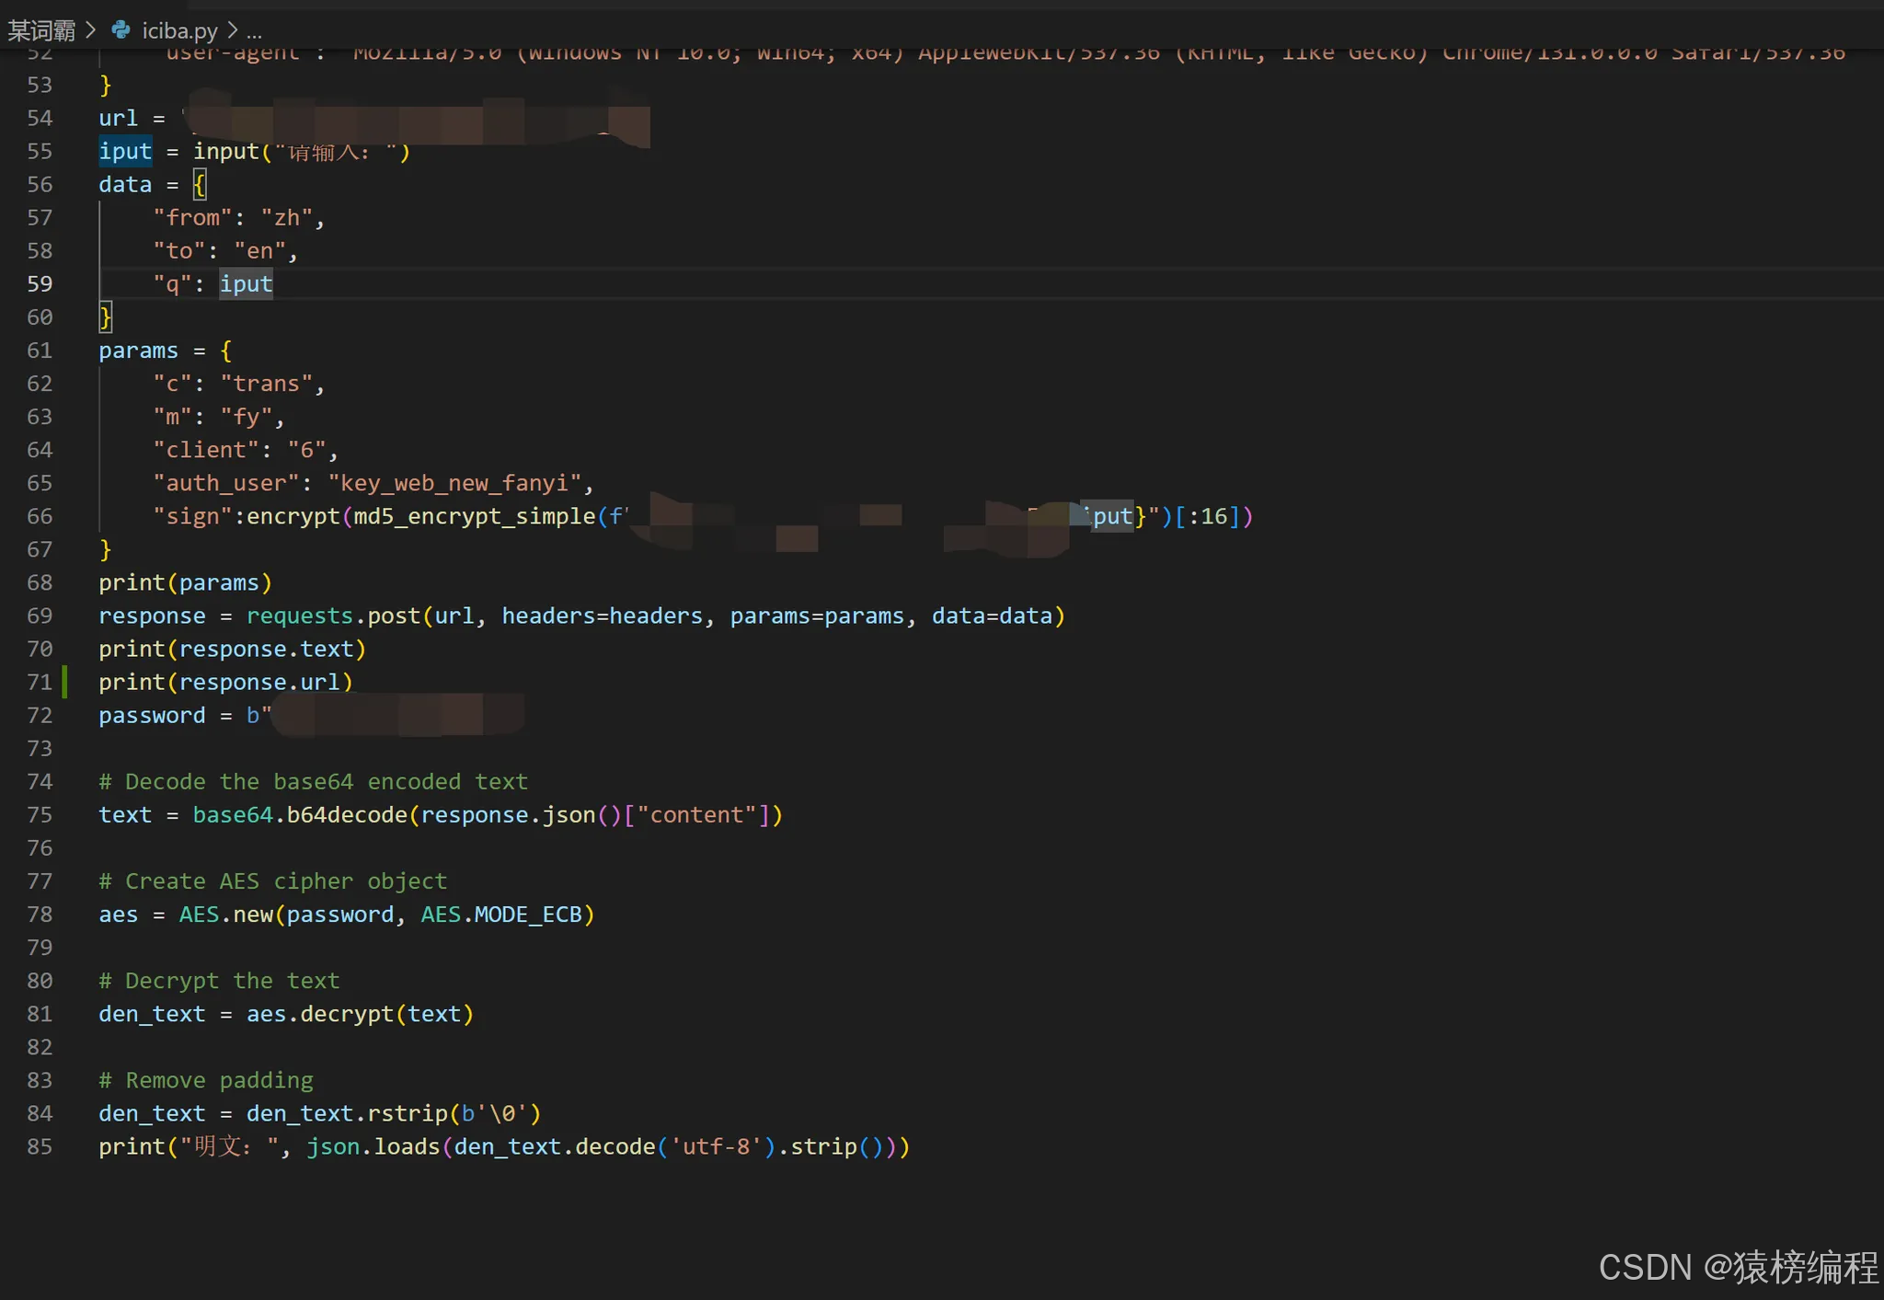Click line number 59 in gutter
This screenshot has height=1300, width=1884.
[40, 283]
